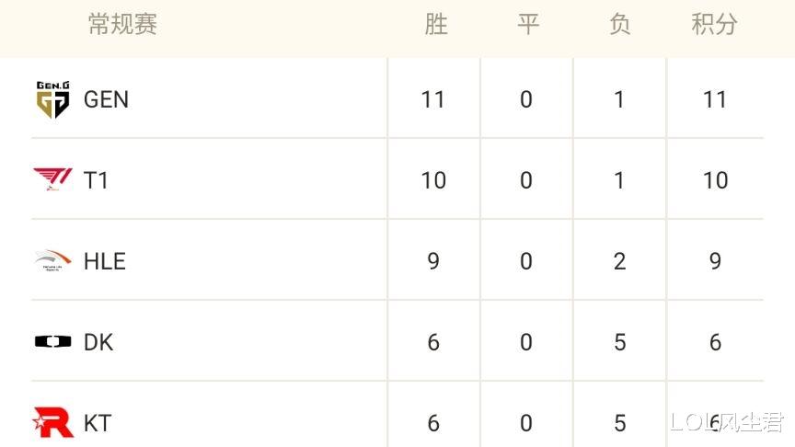Open the GEN team name
Image resolution: width=795 pixels, height=447 pixels.
(x=106, y=99)
